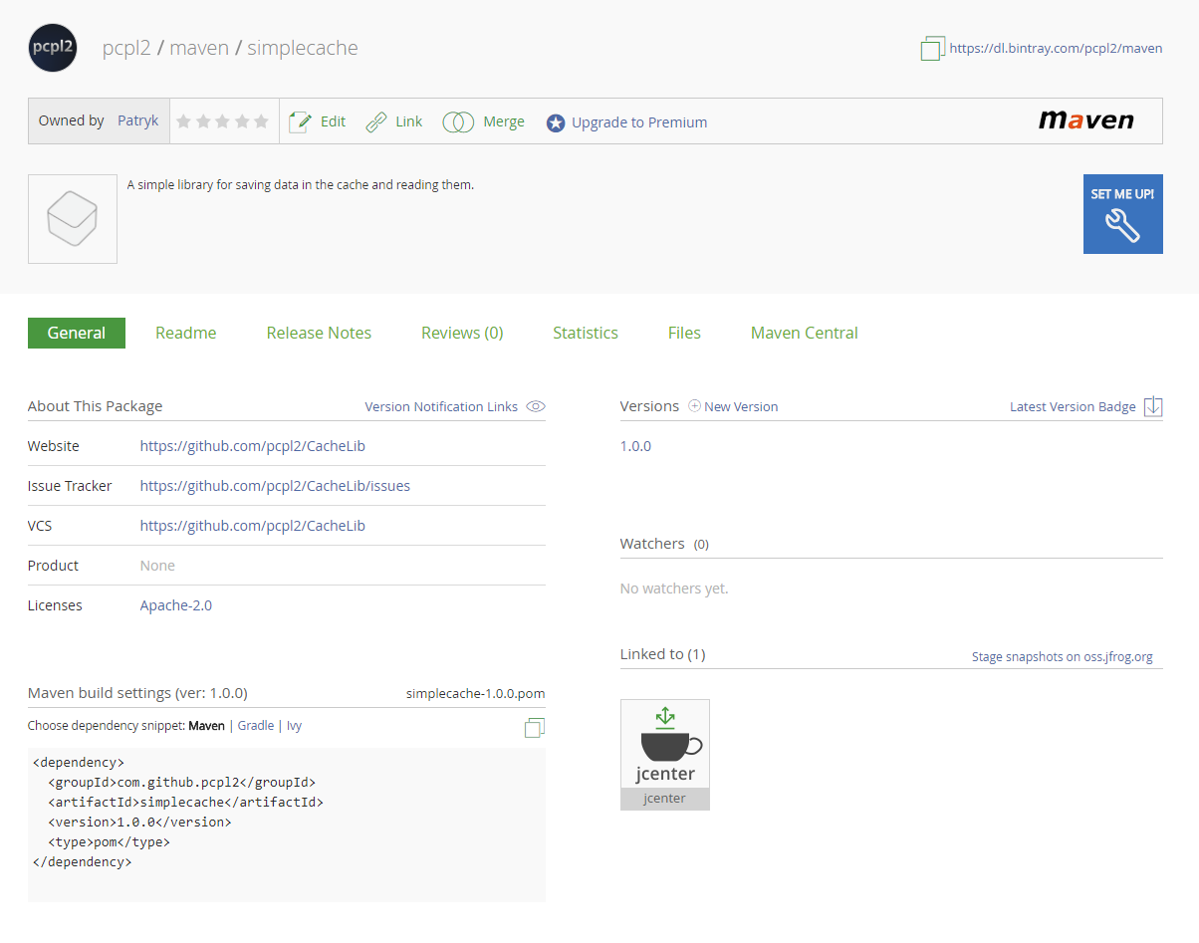Open the jcenter linked repository thumbnail
The image size is (1199, 943).
click(665, 754)
